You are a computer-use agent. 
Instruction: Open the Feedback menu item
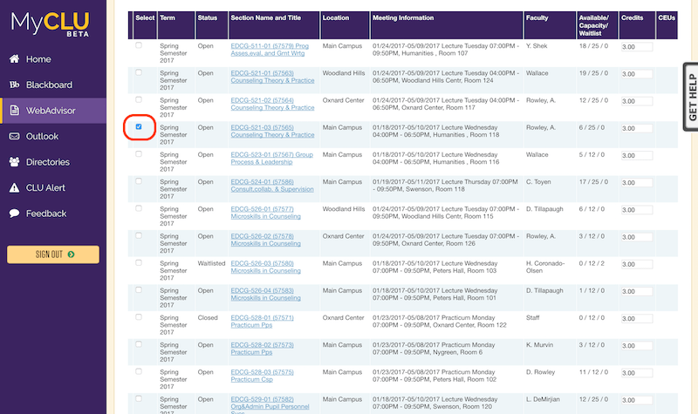click(45, 214)
